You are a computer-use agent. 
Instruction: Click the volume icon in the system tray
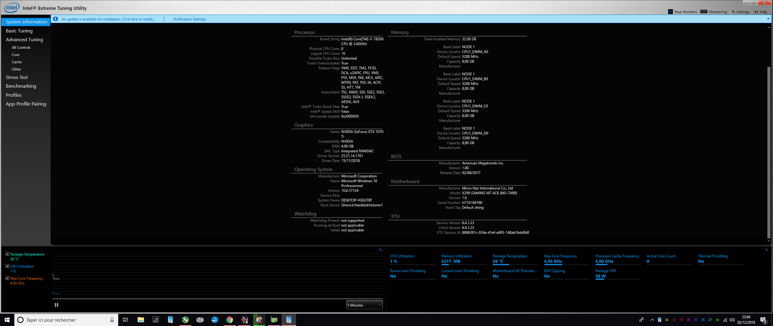point(732,320)
